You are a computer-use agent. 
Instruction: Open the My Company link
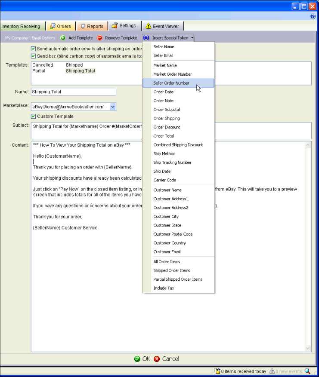(17, 38)
